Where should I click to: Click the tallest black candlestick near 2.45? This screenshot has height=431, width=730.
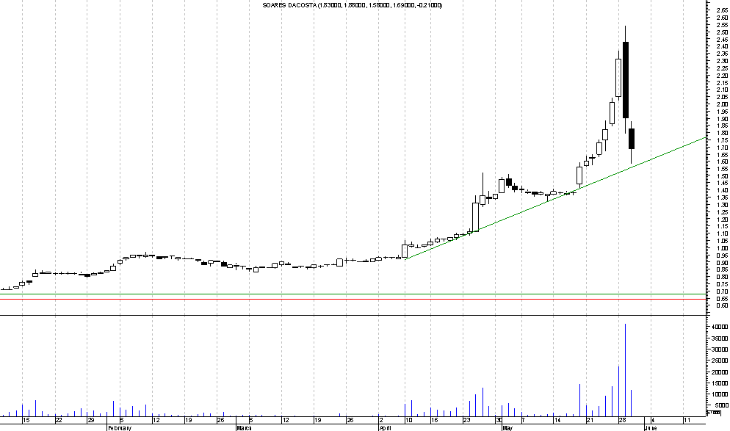(625, 79)
